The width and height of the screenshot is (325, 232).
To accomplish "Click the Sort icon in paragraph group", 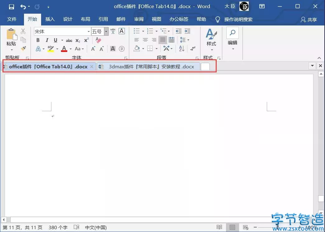I will [181, 48].
